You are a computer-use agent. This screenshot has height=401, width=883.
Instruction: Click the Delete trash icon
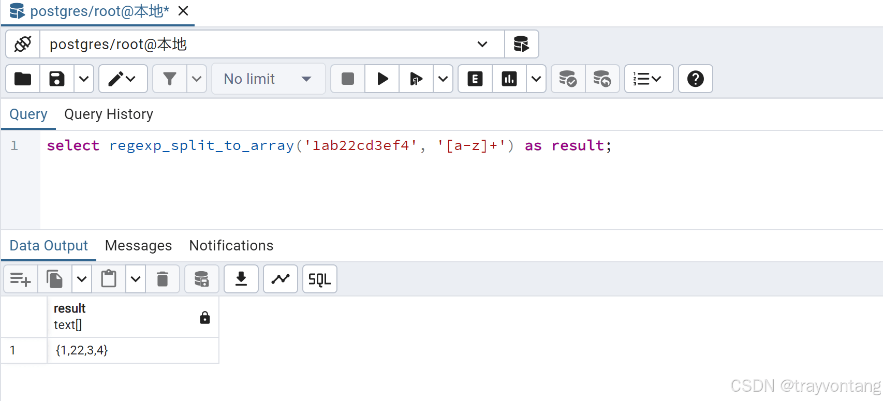point(163,279)
